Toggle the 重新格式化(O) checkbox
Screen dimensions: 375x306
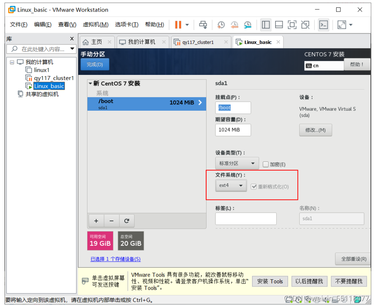[x=254, y=187]
